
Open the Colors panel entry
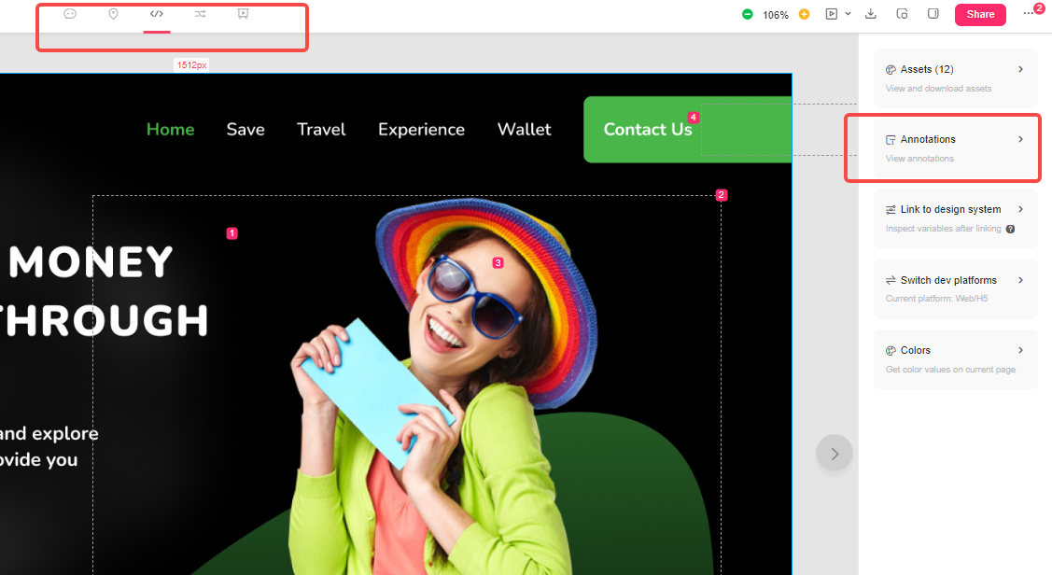956,359
